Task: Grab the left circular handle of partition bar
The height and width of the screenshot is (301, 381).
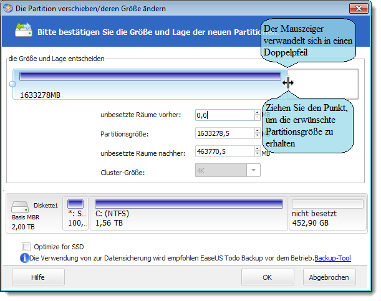Action: click(x=12, y=84)
